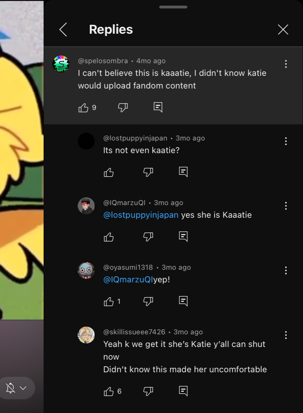Reply to @oyasumi1318's comment

(x=183, y=301)
